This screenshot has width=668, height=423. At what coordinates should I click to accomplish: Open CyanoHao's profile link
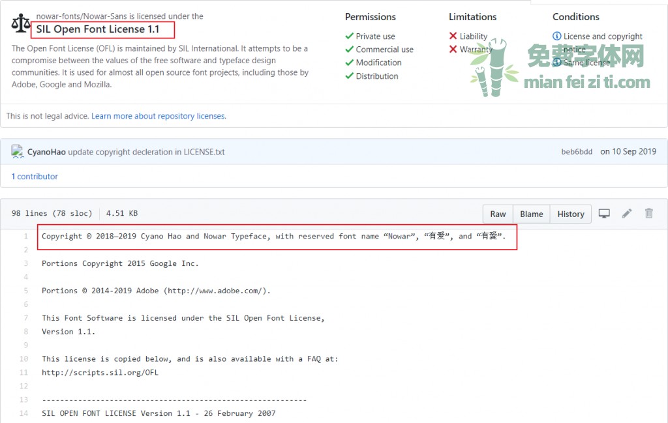[46, 152]
